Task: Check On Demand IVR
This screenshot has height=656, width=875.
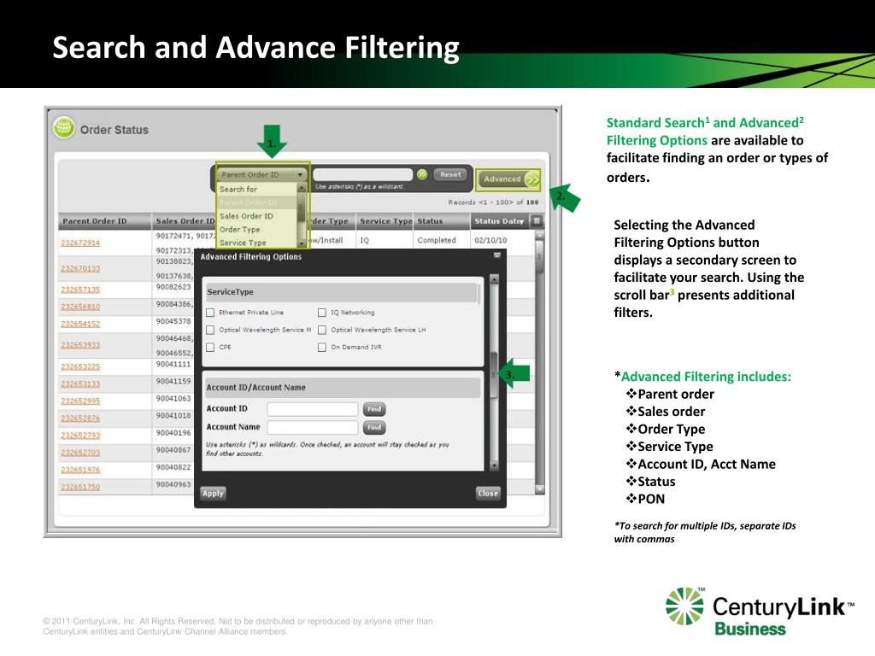Action: pyautogui.click(x=322, y=348)
